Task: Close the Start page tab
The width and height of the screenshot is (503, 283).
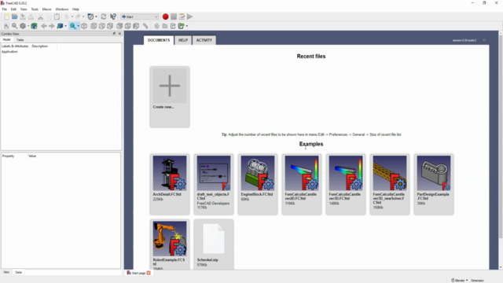Action: (149, 273)
